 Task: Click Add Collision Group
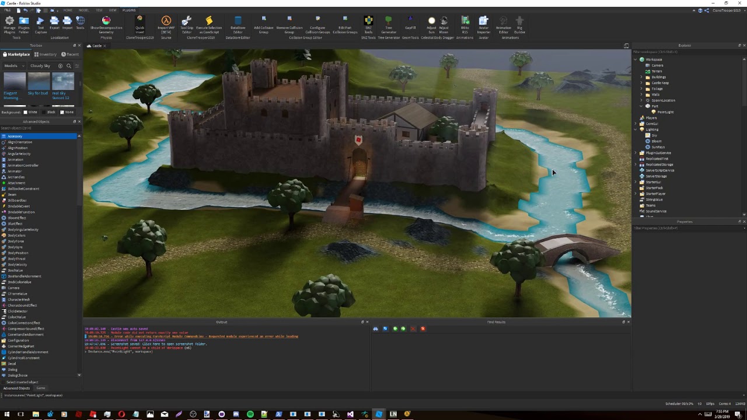point(264,24)
